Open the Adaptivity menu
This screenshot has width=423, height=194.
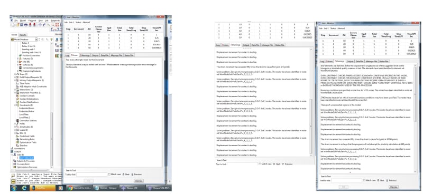point(56,21)
